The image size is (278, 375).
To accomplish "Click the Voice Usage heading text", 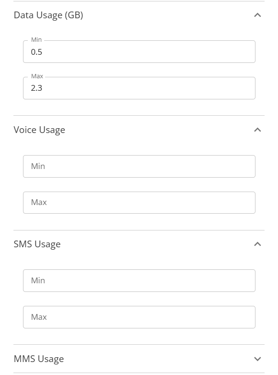I will pos(39,130).
